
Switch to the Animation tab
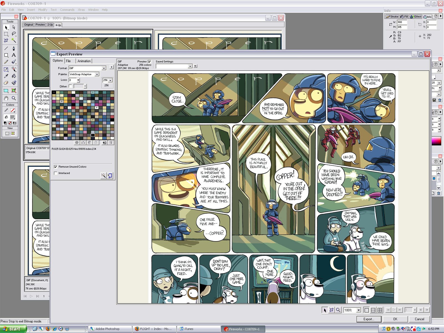click(84, 61)
